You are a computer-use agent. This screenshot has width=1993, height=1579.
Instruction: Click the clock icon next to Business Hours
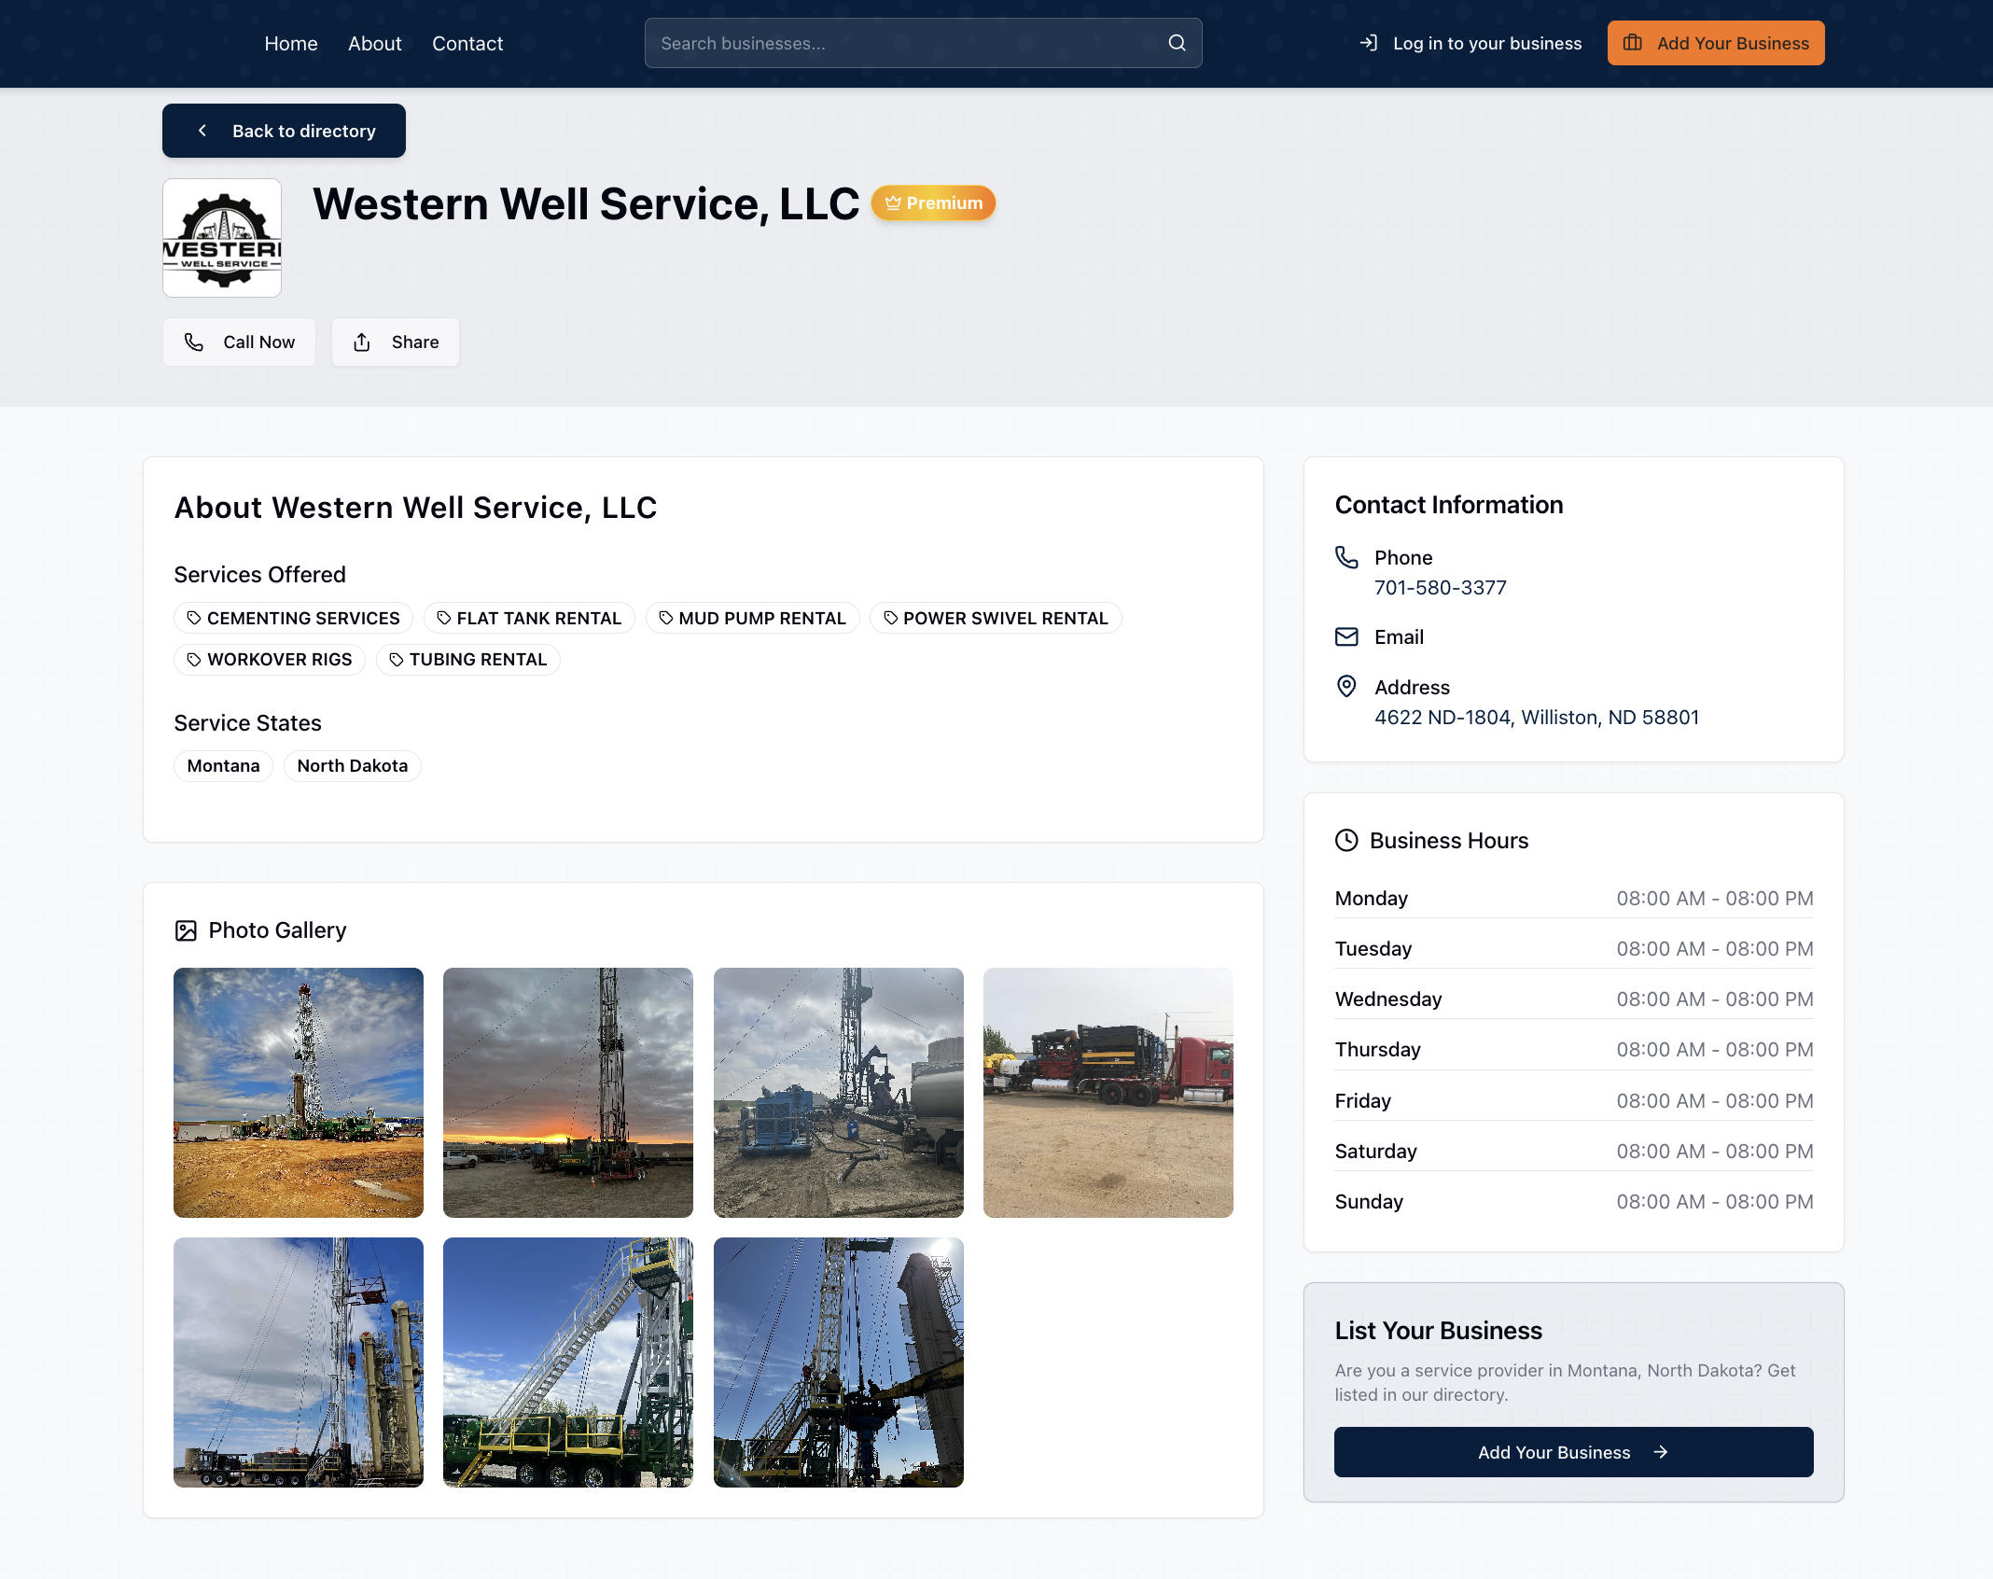coord(1346,840)
